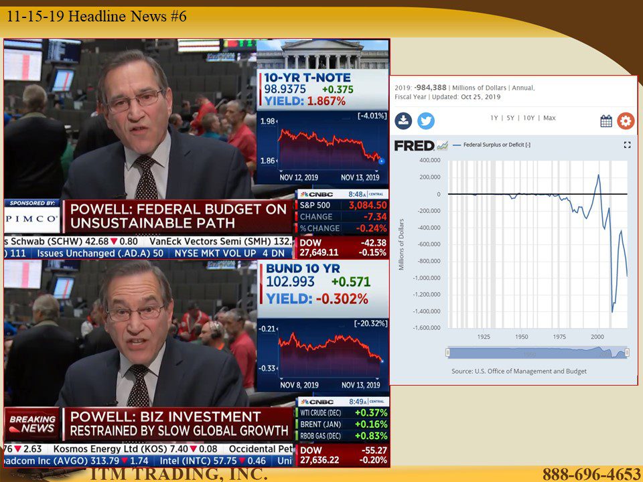Click the FRED download icon
The image size is (643, 482).
pos(403,121)
